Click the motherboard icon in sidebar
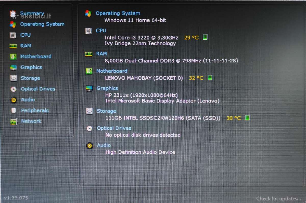306x203 pixels. [13, 57]
